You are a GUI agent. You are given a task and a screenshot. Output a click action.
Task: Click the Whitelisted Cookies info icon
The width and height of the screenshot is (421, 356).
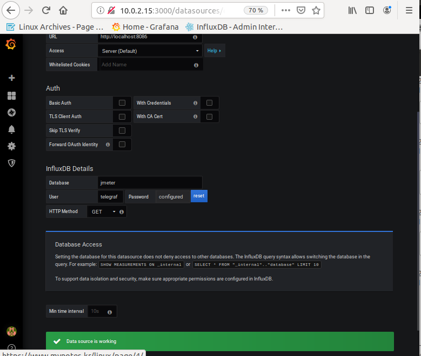[196, 65]
